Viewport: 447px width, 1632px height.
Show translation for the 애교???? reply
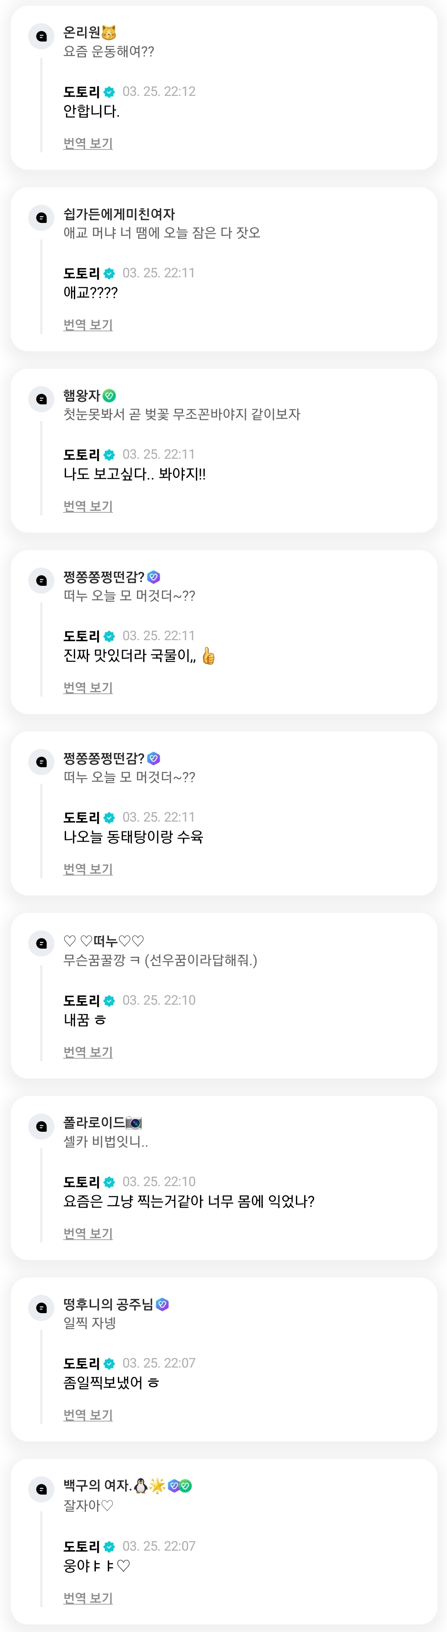[88, 324]
